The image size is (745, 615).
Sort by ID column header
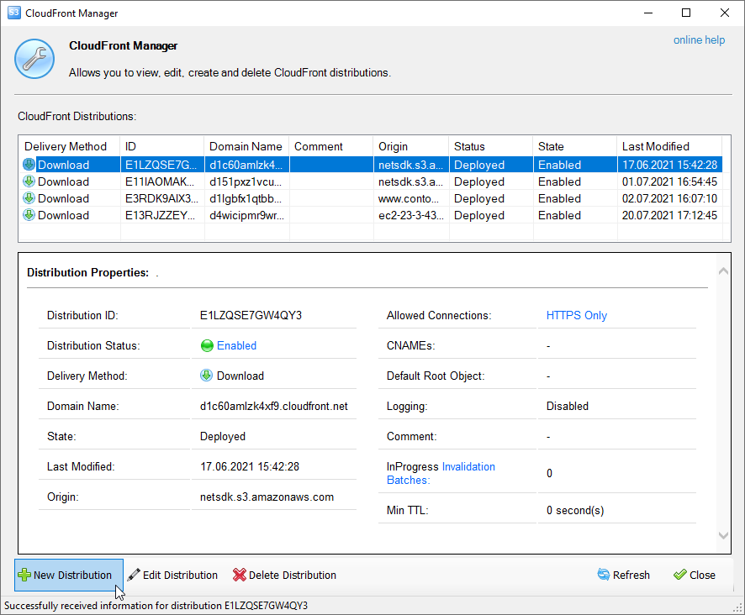point(162,146)
